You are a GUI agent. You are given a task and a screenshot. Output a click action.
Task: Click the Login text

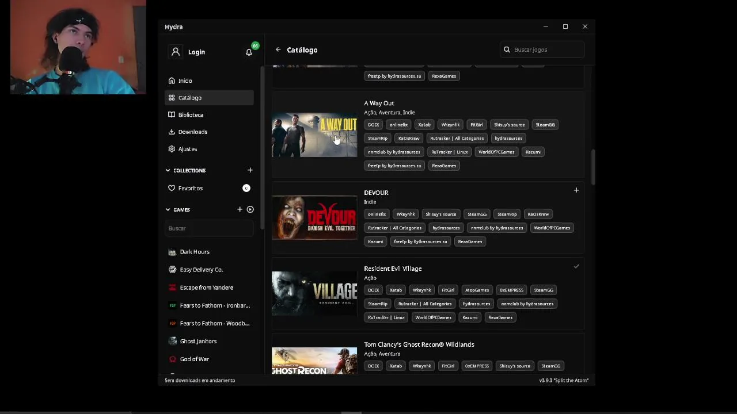pyautogui.click(x=196, y=52)
